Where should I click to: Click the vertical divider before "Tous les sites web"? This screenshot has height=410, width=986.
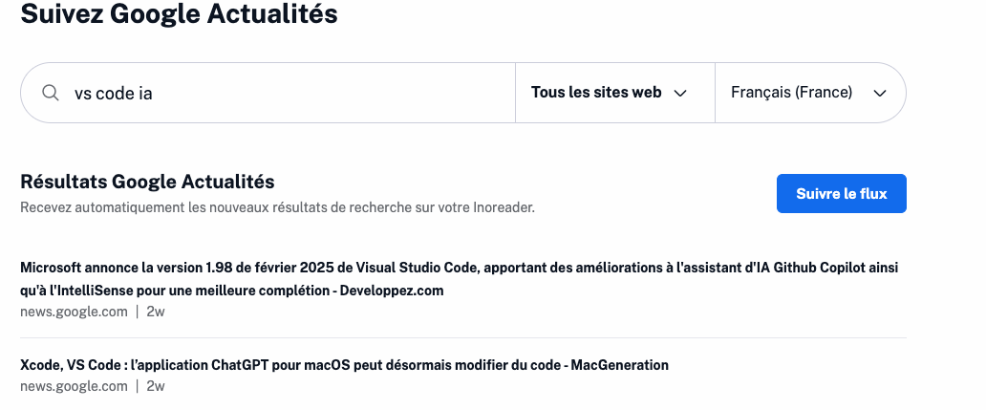[515, 93]
